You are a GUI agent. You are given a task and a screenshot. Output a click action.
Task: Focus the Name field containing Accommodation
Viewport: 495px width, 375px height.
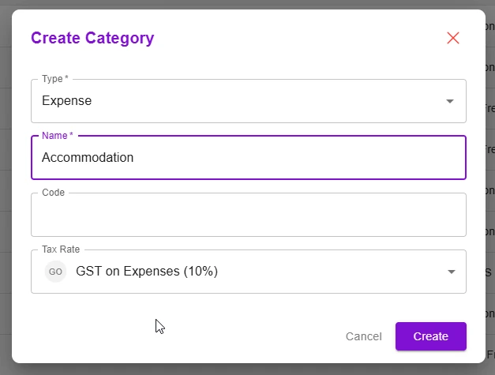(x=248, y=158)
